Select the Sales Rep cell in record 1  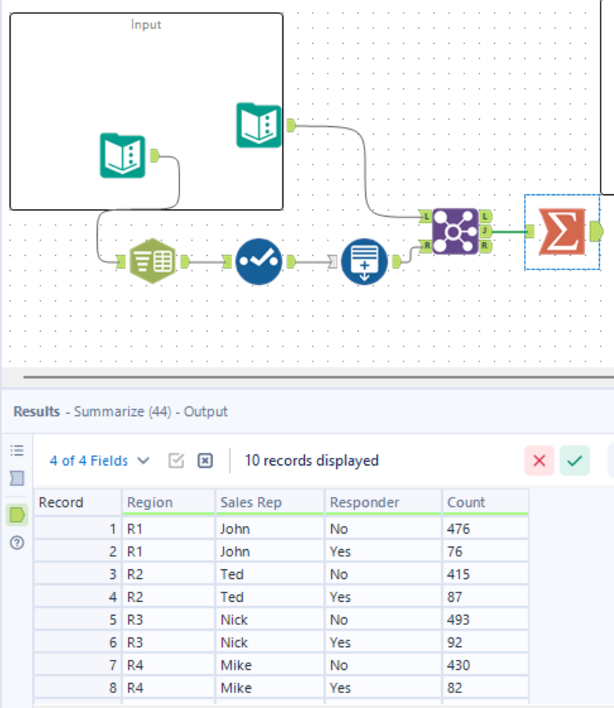pyautogui.click(x=269, y=529)
